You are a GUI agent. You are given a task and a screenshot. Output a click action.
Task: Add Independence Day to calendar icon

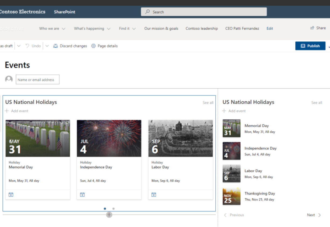82,195
